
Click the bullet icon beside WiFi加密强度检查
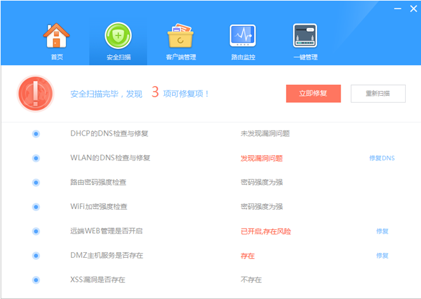[36, 207]
